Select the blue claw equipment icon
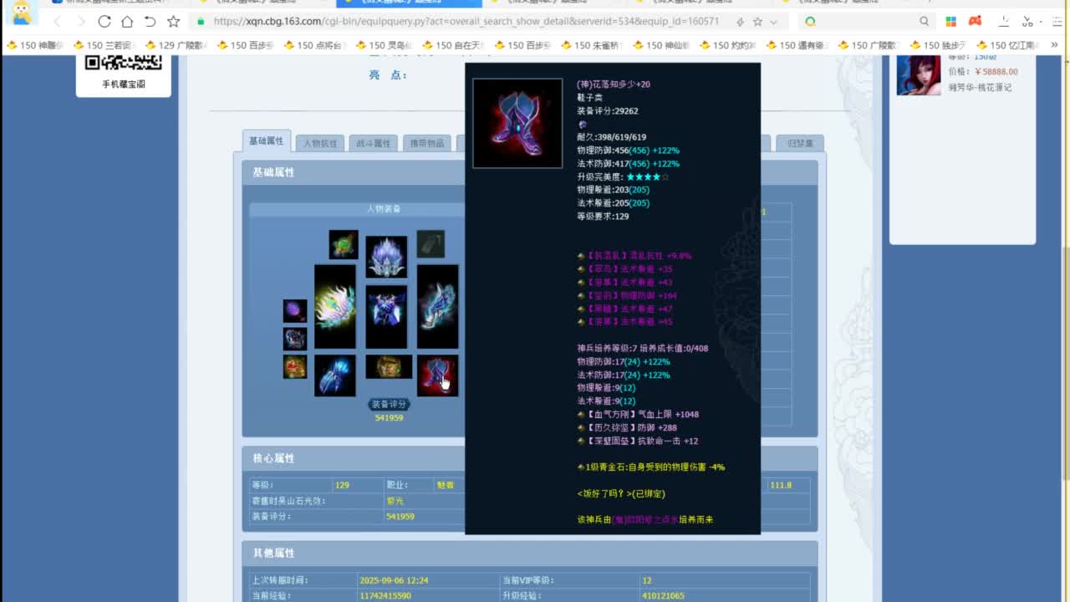 [x=335, y=375]
